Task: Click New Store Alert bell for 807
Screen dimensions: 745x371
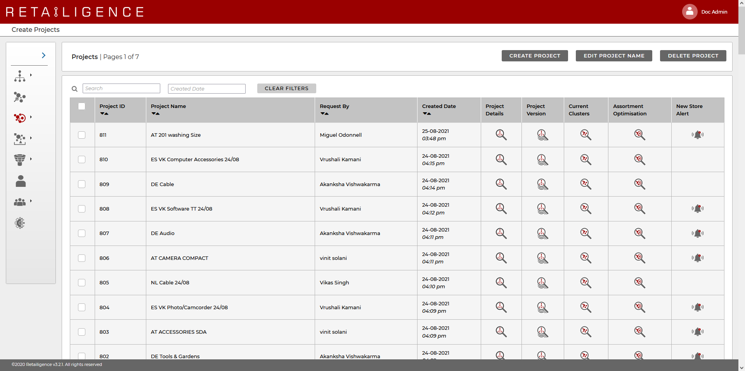Action: [698, 233]
